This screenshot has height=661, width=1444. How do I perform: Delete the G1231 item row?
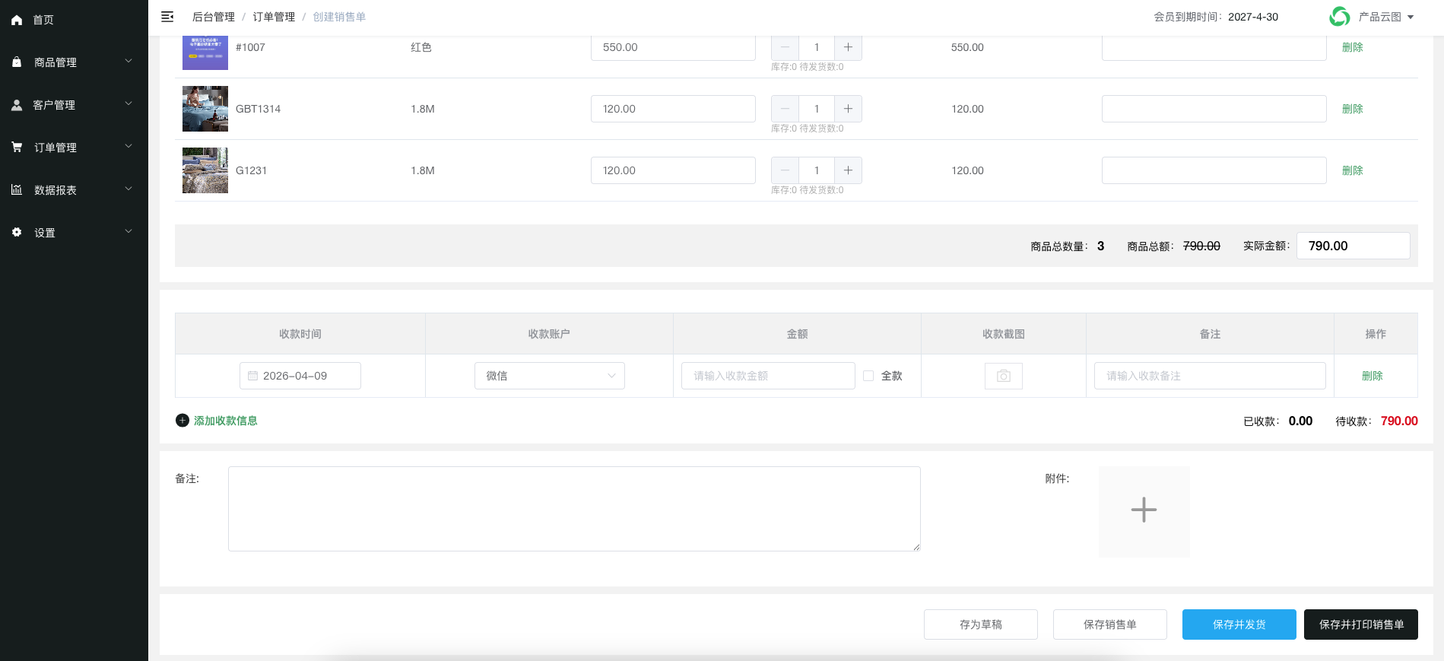[1352, 170]
